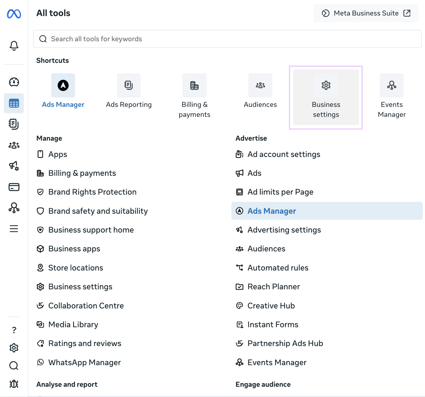The width and height of the screenshot is (425, 397).
Task: Open Account overview gauge icon in sidebar
Action: pyautogui.click(x=14, y=82)
